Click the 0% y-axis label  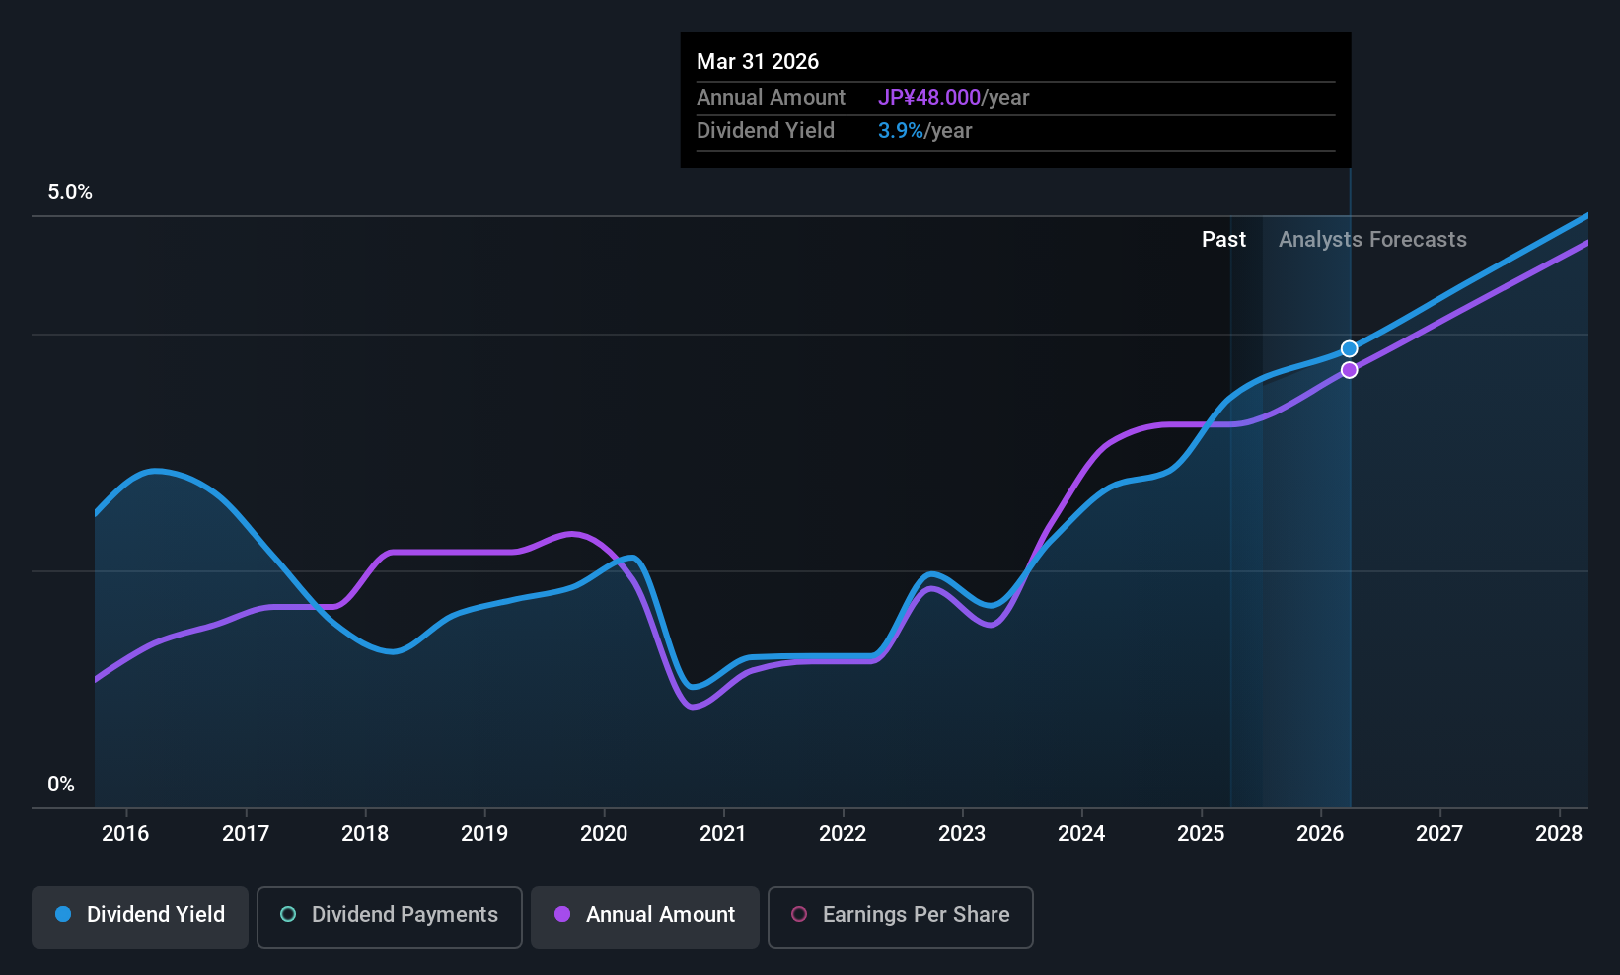61,785
